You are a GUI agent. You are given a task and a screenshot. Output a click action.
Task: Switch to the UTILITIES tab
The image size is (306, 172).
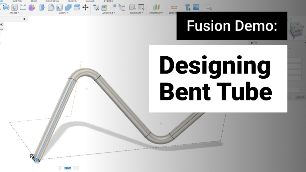tap(108, 1)
